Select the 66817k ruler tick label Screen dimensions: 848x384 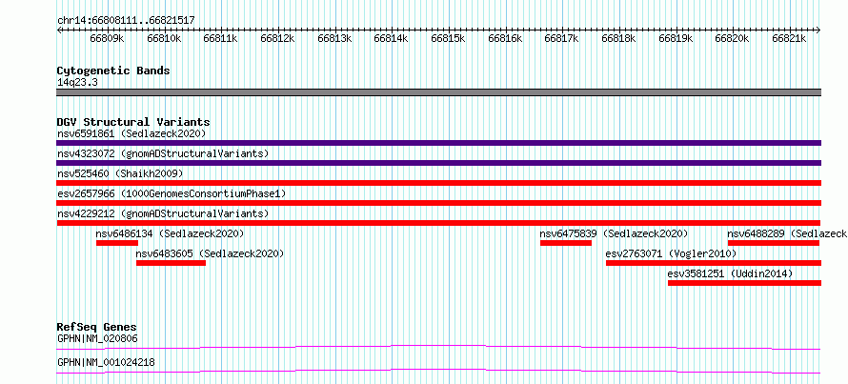[x=562, y=38]
